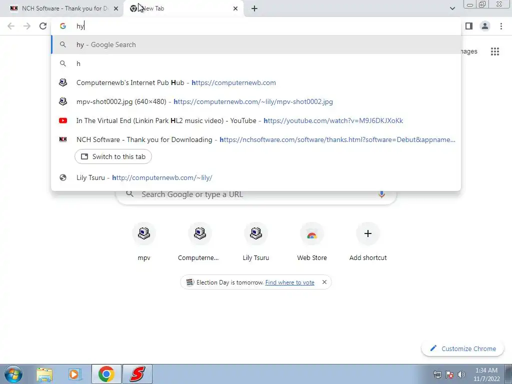The height and width of the screenshot is (384, 512).
Task: Open the Google apps grid
Action: click(495, 51)
